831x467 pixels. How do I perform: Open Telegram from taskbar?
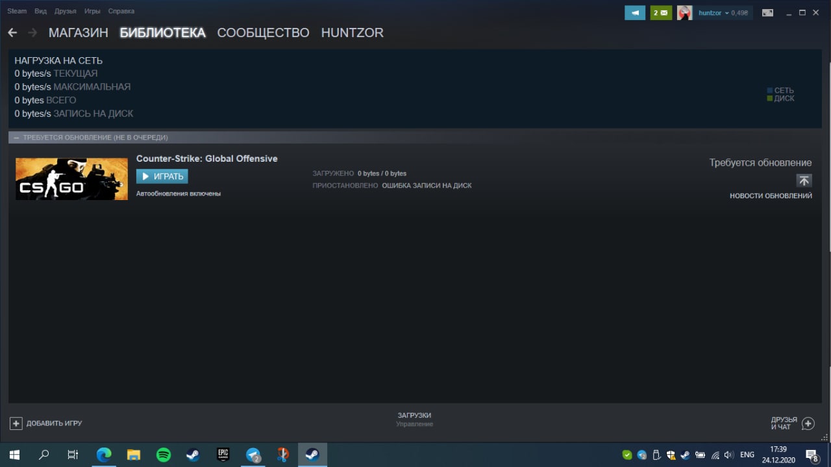coord(253,455)
